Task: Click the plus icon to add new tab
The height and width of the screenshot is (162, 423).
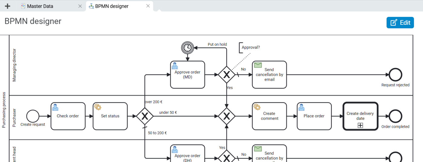Action: pyautogui.click(x=8, y=6)
